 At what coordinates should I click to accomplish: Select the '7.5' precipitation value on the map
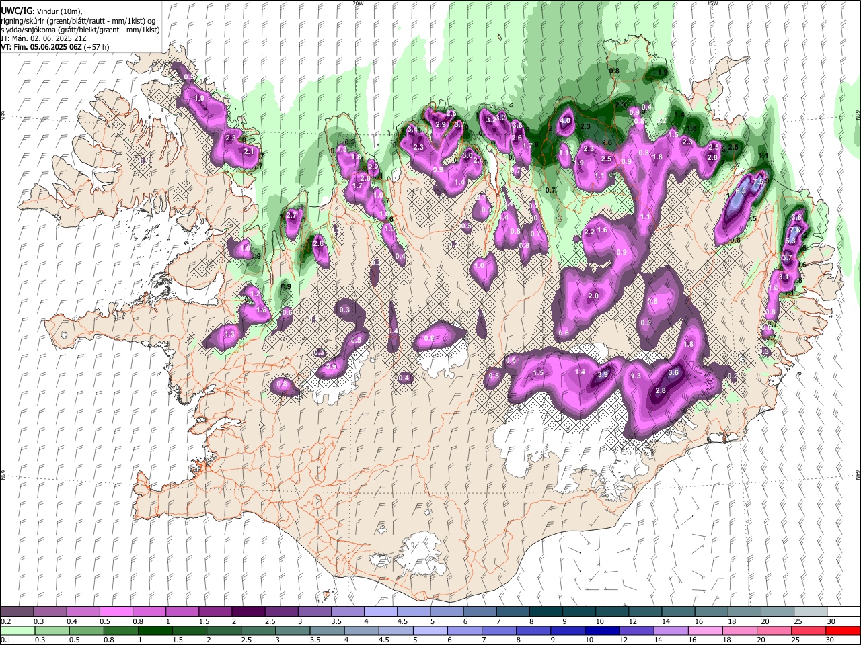point(758,181)
